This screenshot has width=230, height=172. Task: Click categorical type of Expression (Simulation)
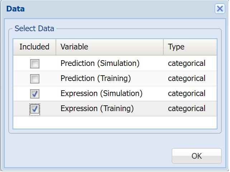pyautogui.click(x=187, y=94)
